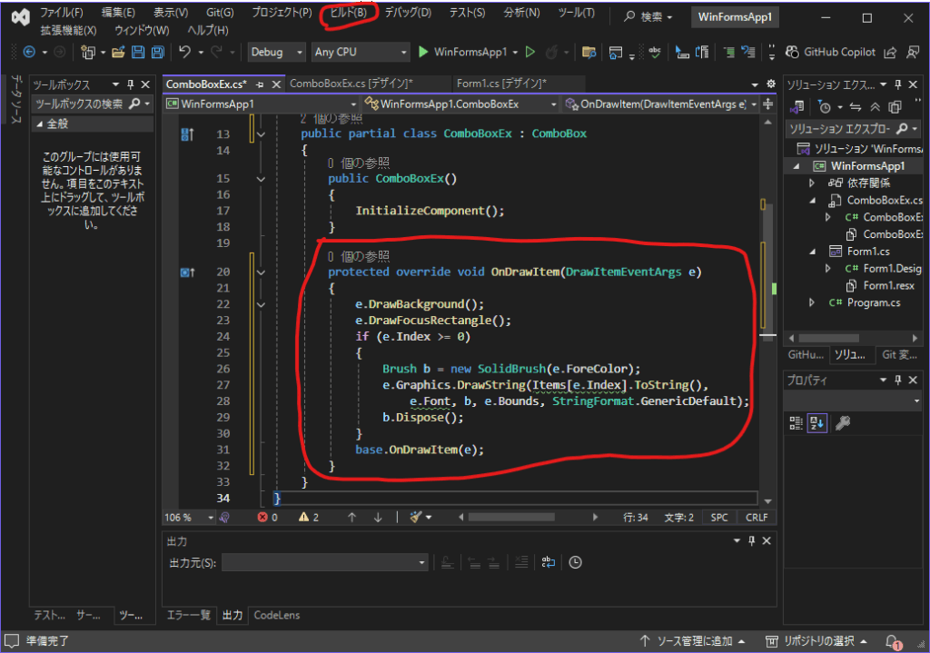This screenshot has height=653, width=930.
Task: Click the red error count indicator
Action: (268, 517)
